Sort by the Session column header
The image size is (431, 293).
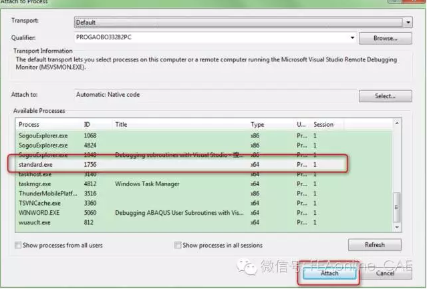[327, 125]
